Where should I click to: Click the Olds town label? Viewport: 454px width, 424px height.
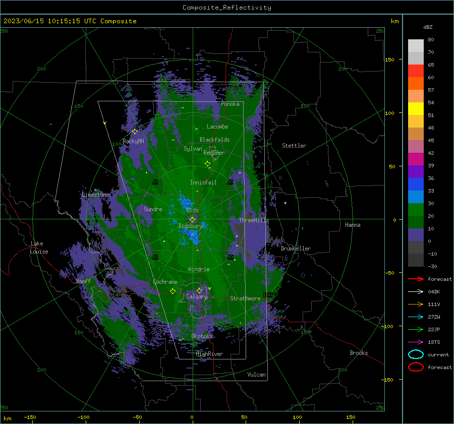(192, 210)
